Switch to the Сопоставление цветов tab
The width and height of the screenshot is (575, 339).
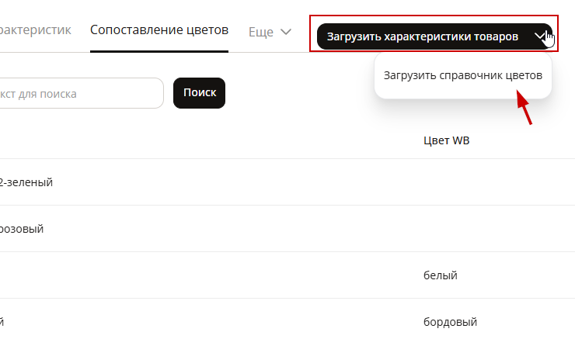159,30
